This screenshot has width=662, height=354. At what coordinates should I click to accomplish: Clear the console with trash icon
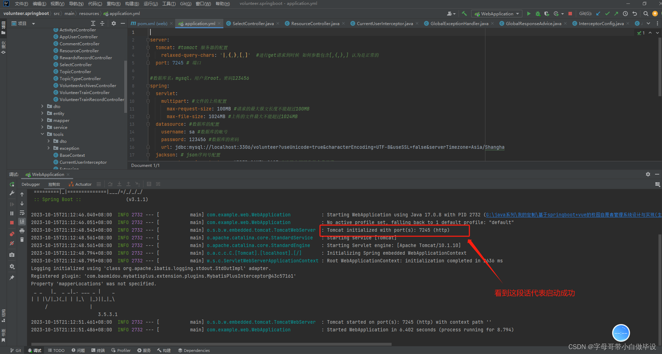tap(22, 240)
